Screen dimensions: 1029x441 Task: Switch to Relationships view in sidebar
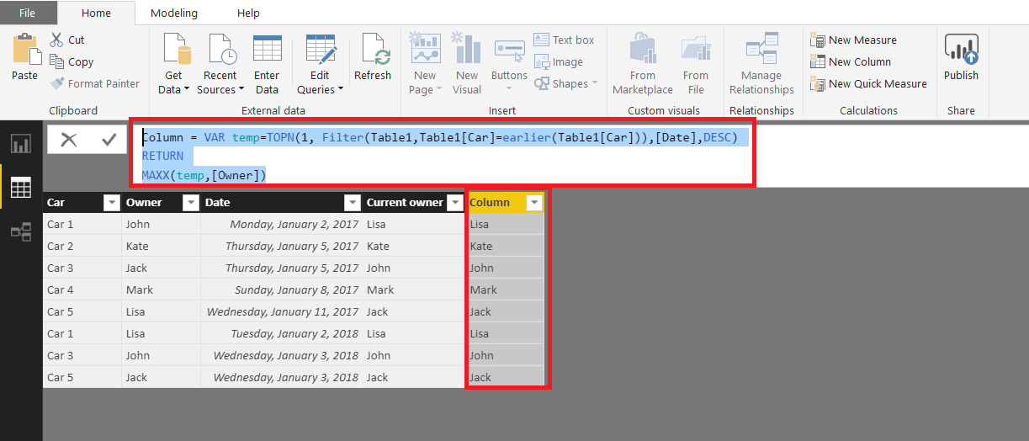(20, 231)
